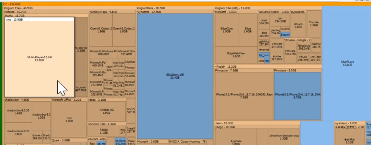Click the vms - 13.9GB highlighted header
Screen dimensions: 371x145
(x=39, y=20)
